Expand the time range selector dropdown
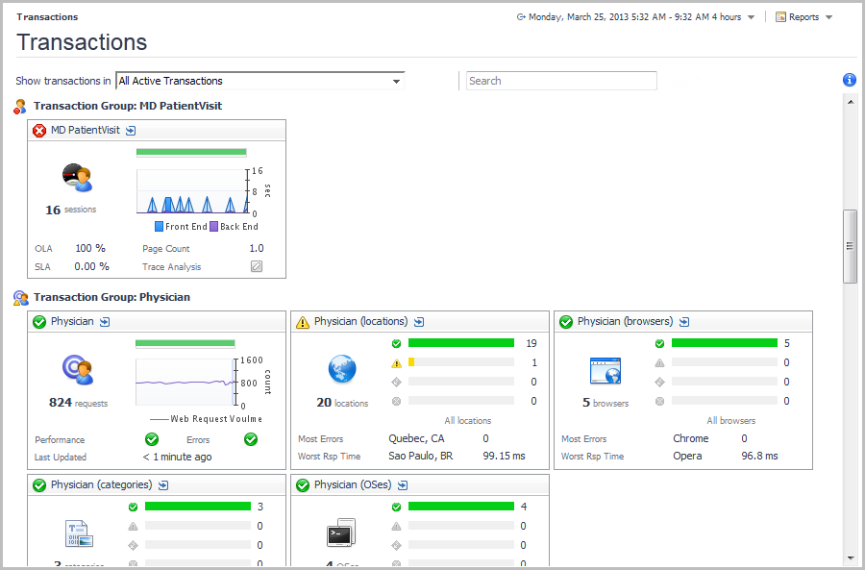Image resolution: width=865 pixels, height=570 pixels. point(751,17)
